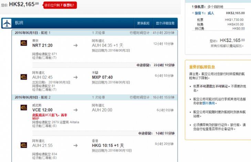Click arrow icon between AUH 21:55 and HKG
This screenshot has width=251, height=162.
75,145
